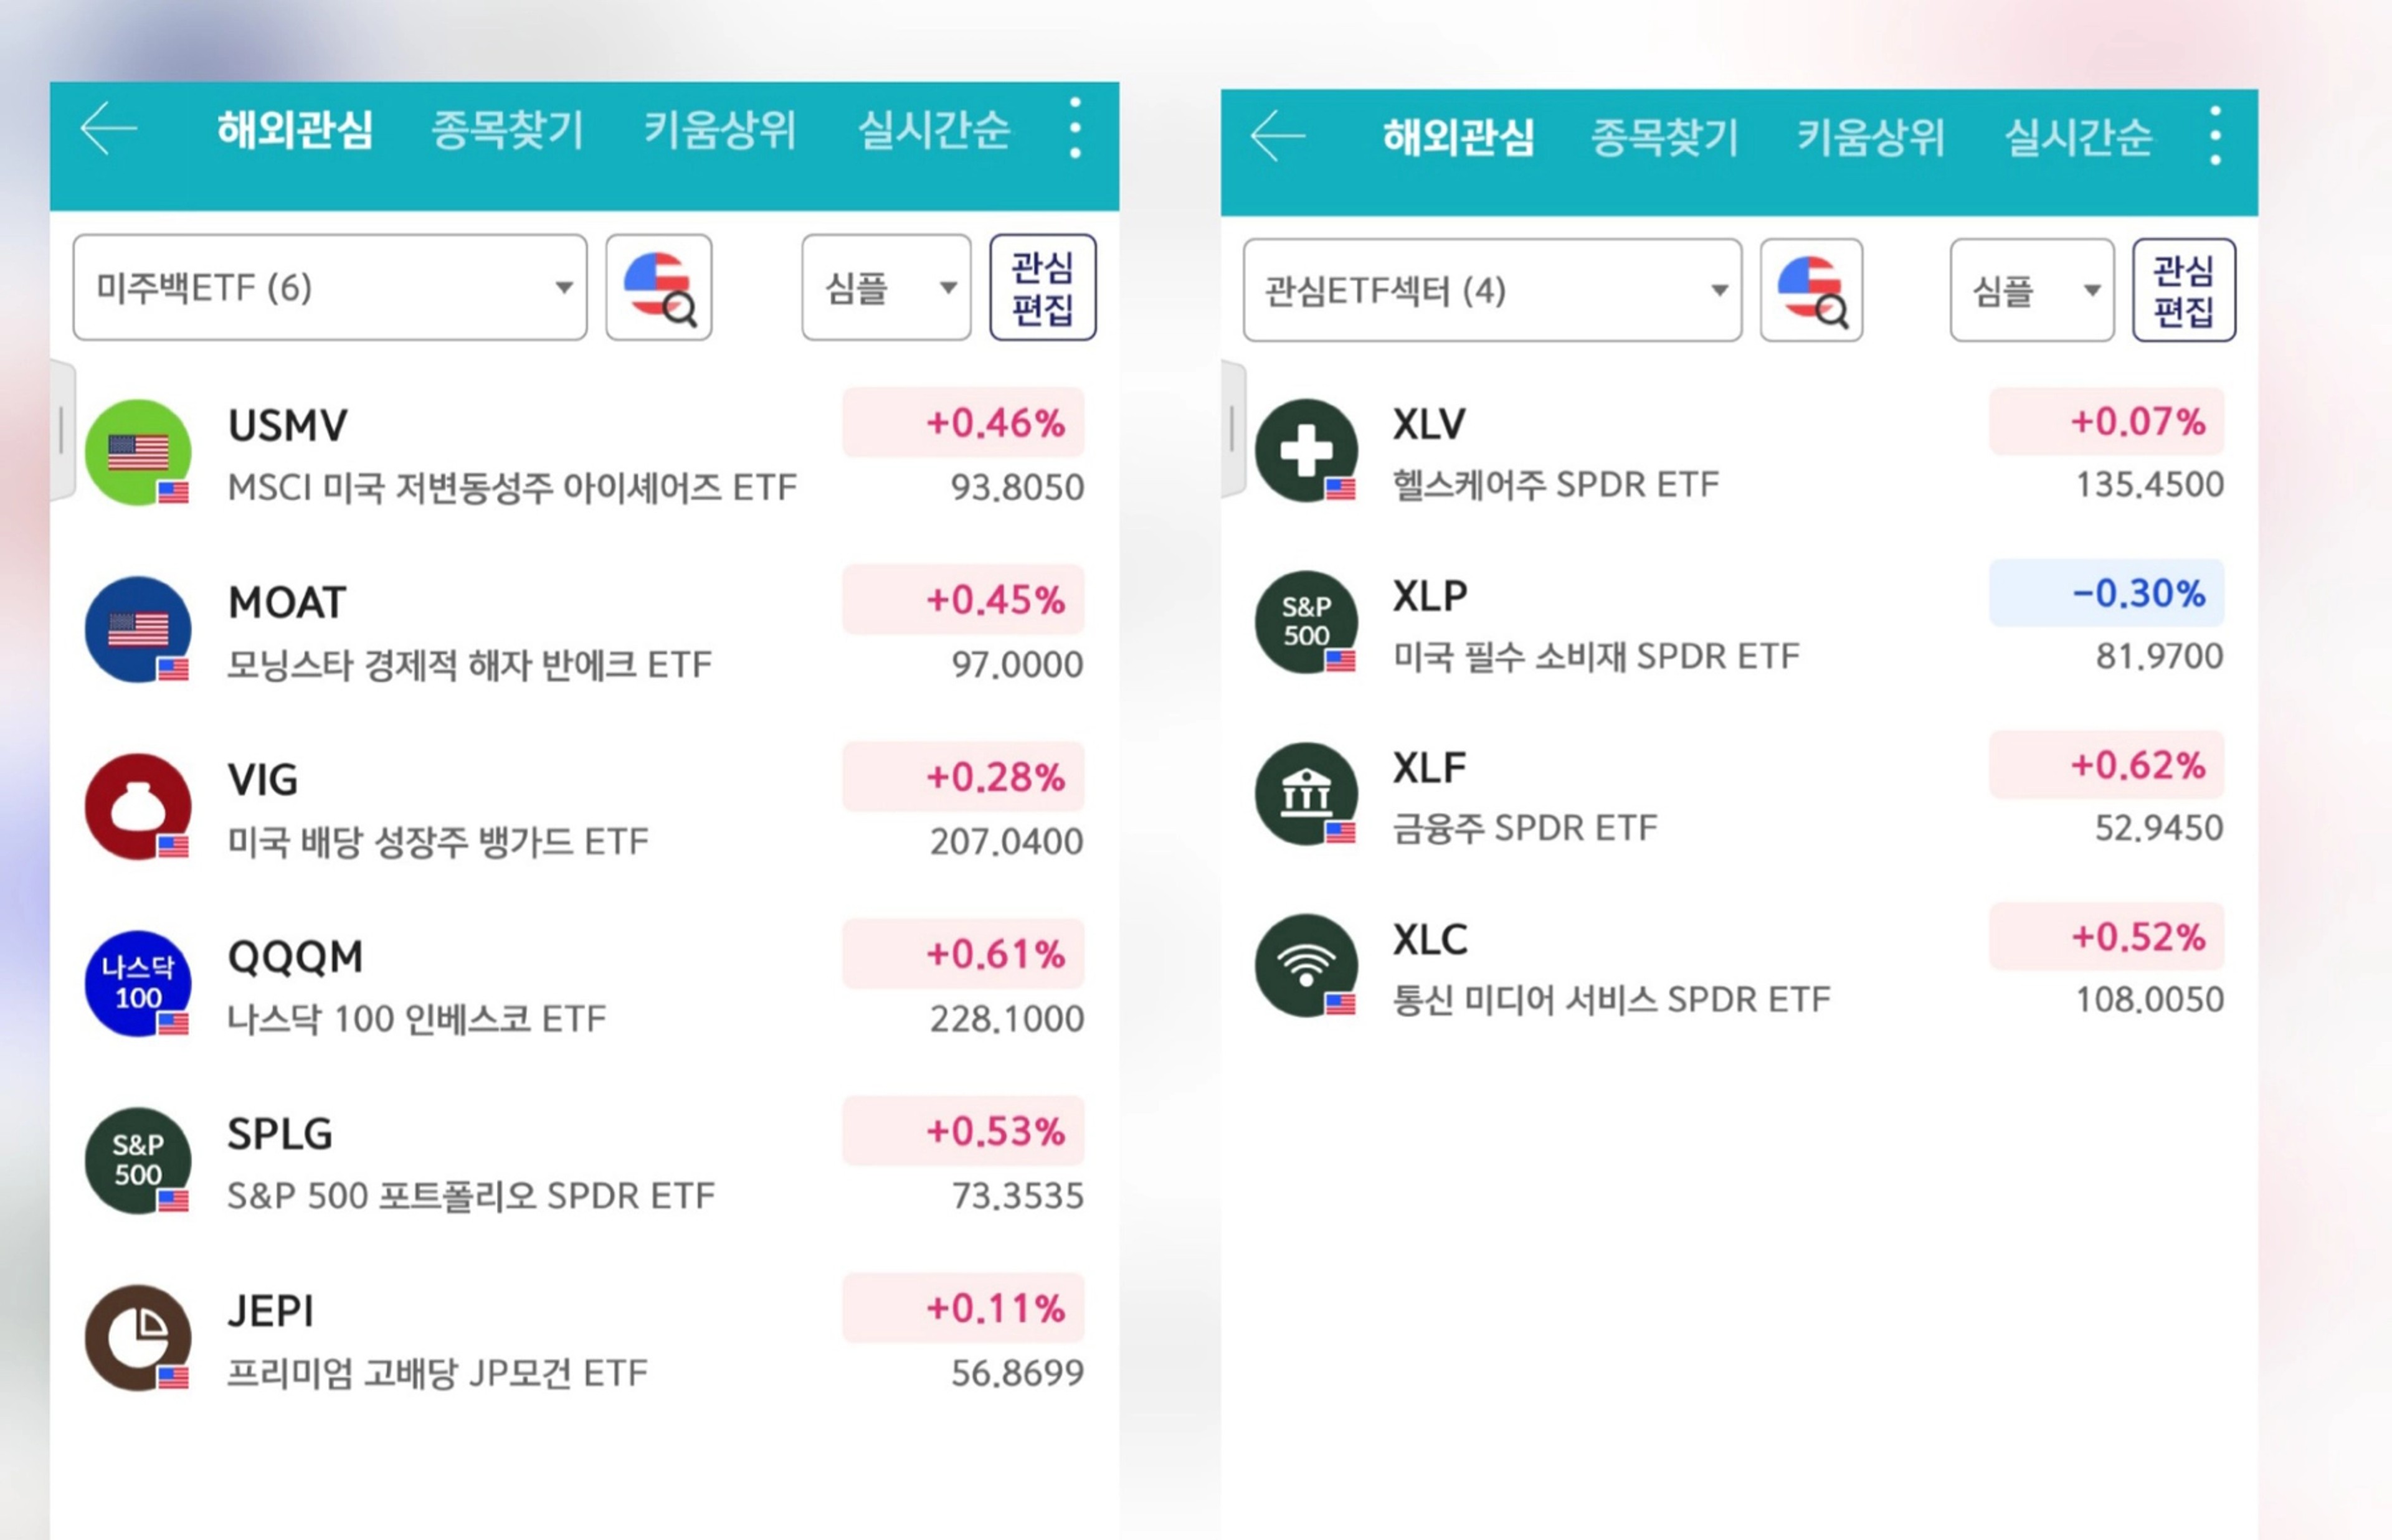Click the 관심편집 button in the right panel
This screenshot has height=1540, width=2392.
point(2184,291)
